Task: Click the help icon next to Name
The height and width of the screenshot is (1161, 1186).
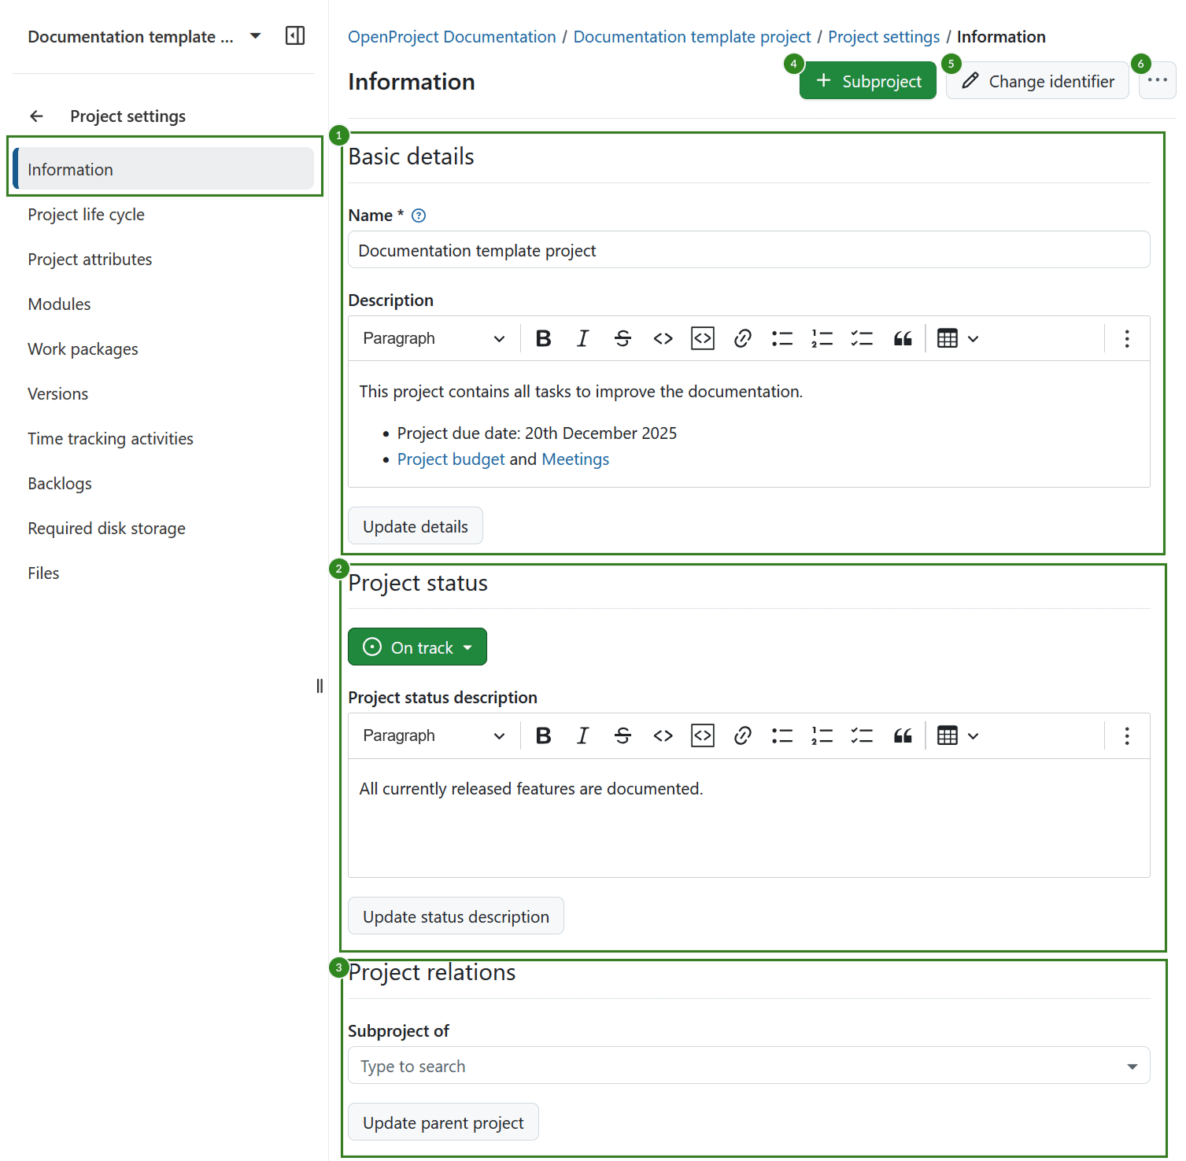Action: [419, 216]
